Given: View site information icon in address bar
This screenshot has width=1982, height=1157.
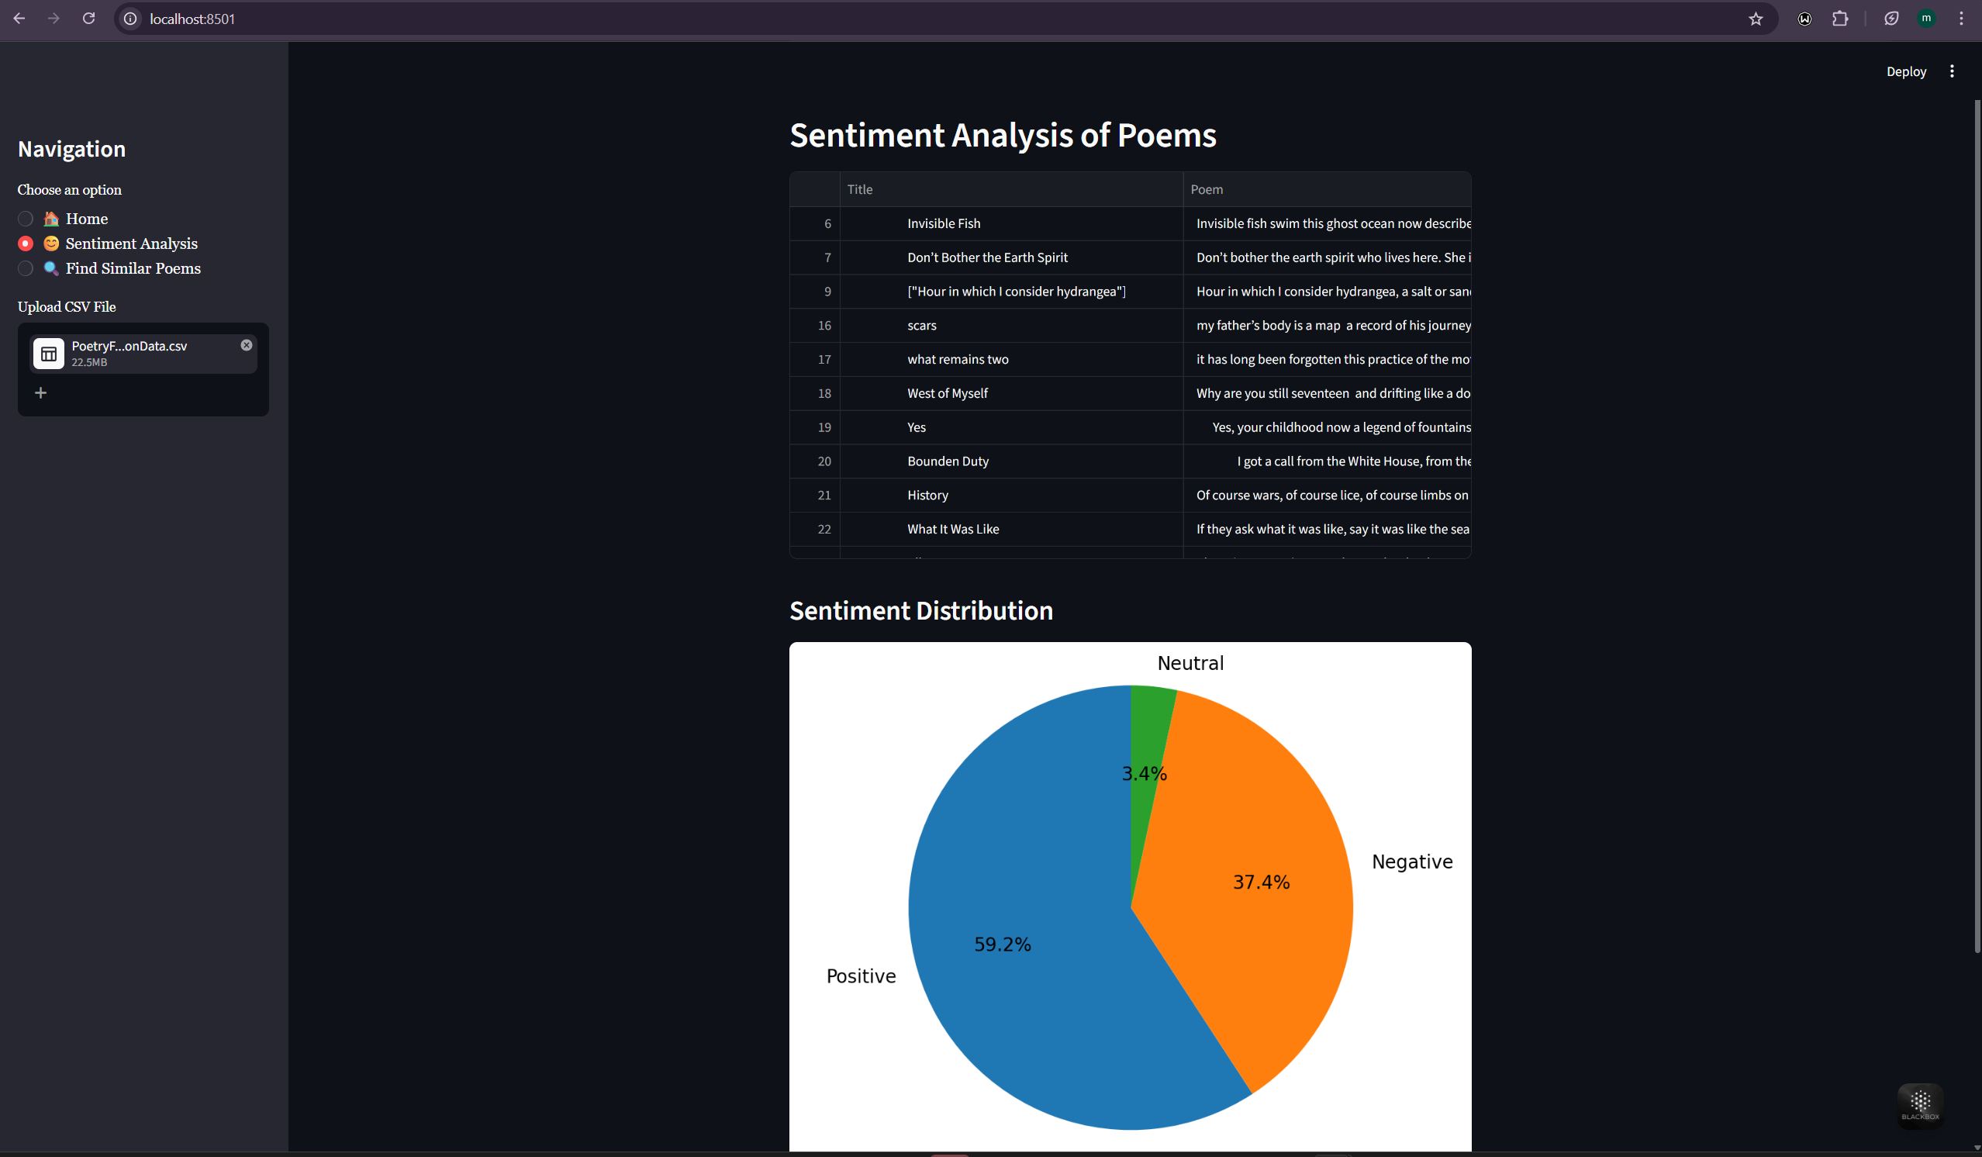Looking at the screenshot, I should click(130, 19).
